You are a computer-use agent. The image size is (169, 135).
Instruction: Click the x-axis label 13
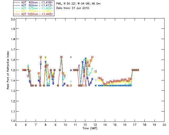point(95,125)
